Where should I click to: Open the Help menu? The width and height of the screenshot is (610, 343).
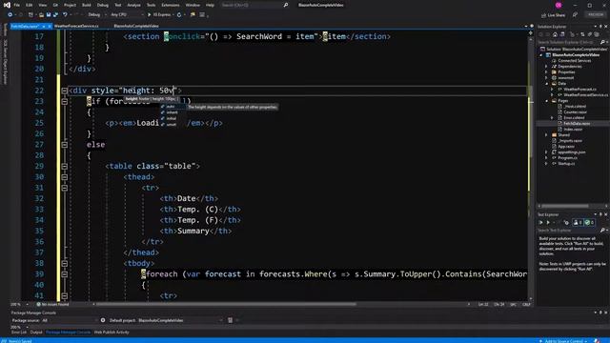tap(210, 5)
